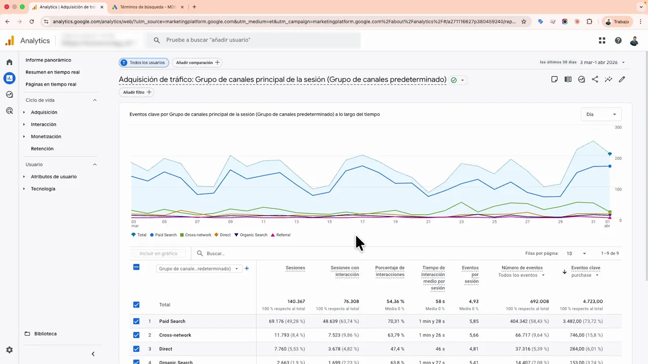
Task: Open Chrome three-dot menu
Action: [641, 22]
